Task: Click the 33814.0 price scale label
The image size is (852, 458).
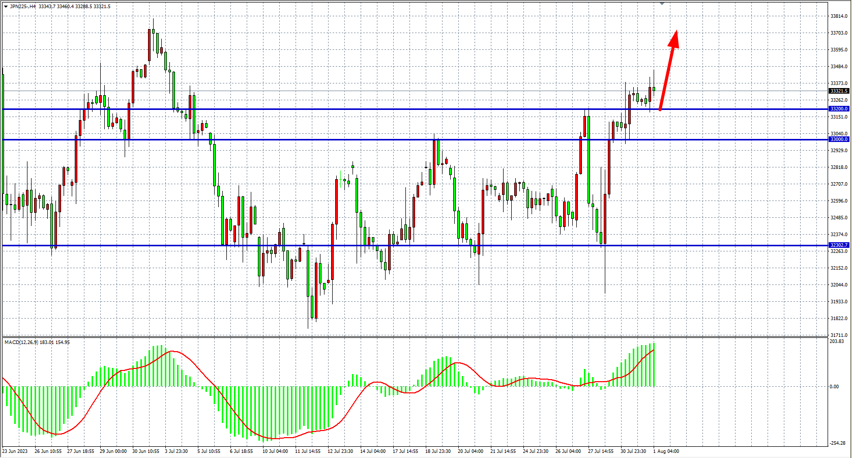Action: click(x=839, y=16)
